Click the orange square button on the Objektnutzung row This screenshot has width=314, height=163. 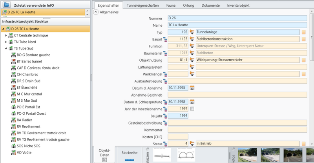303,60
